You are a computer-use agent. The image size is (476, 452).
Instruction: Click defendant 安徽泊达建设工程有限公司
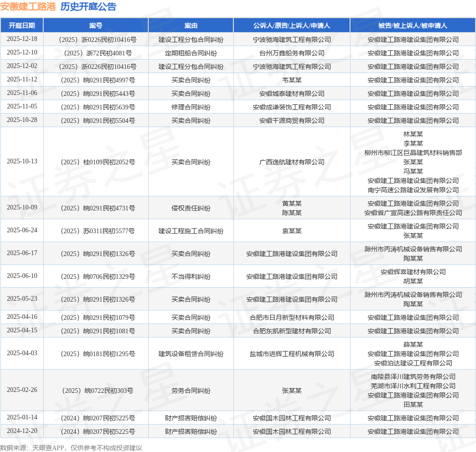point(413,363)
